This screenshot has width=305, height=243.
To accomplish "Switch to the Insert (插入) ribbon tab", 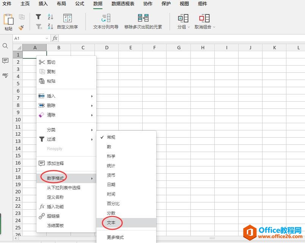I will click(43, 4).
